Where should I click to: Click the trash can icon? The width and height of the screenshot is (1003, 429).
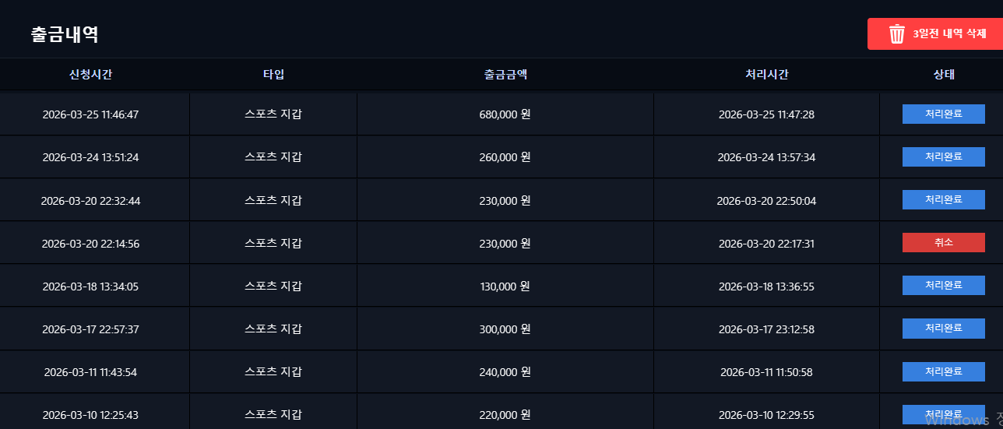tap(897, 34)
